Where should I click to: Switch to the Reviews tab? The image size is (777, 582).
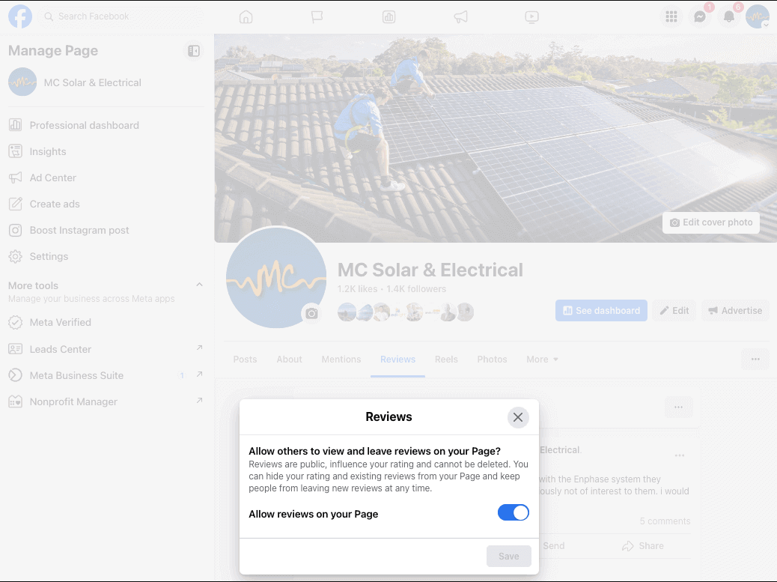coord(398,360)
